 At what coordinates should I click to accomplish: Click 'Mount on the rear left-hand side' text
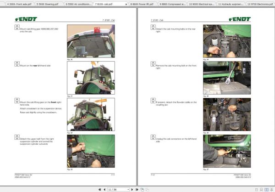click(x=35, y=66)
